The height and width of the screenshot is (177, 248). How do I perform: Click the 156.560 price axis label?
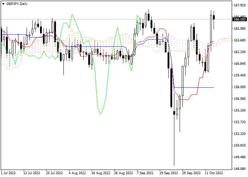[239, 99]
